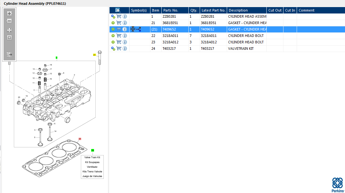Click the list-with-arrow export button in diagram toolbar
The width and height of the screenshot is (345, 193).
(9, 55)
